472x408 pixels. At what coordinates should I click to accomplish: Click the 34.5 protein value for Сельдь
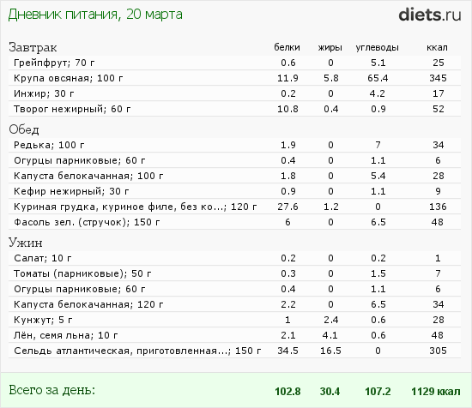pyautogui.click(x=287, y=351)
